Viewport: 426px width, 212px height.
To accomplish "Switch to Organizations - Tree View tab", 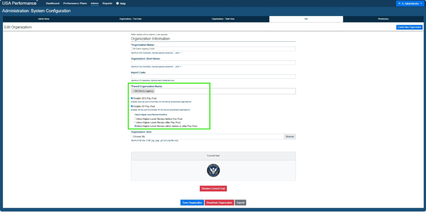I will (131, 19).
